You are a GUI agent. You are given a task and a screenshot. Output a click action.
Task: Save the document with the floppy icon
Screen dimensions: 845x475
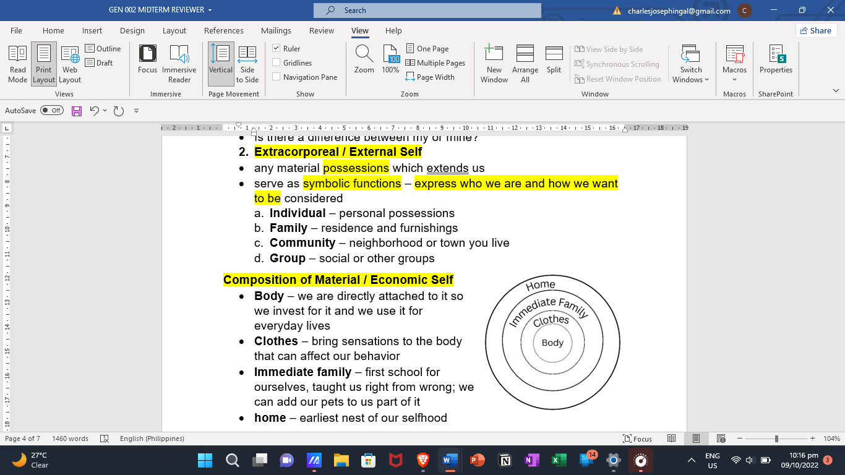tap(77, 111)
